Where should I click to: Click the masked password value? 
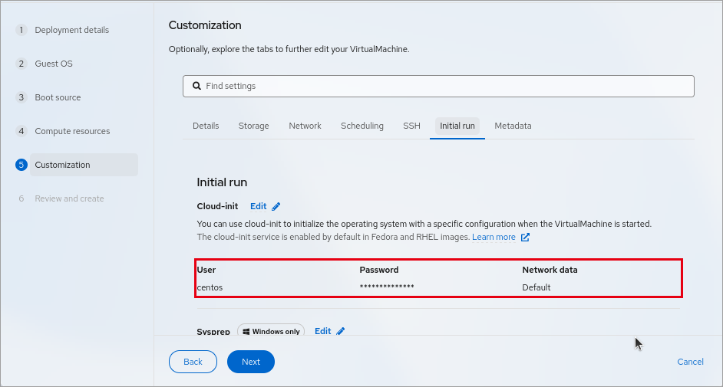tap(387, 287)
